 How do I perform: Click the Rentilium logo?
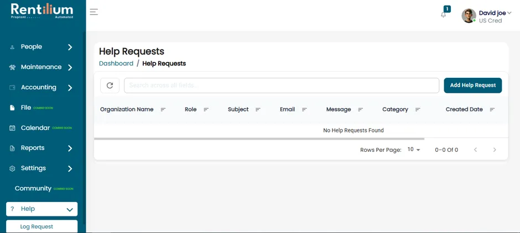[42, 10]
